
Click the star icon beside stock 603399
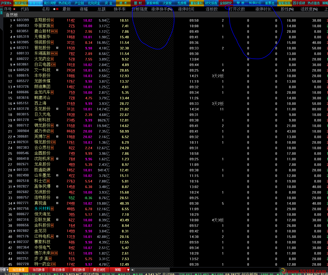pyautogui.click(x=14, y=20)
